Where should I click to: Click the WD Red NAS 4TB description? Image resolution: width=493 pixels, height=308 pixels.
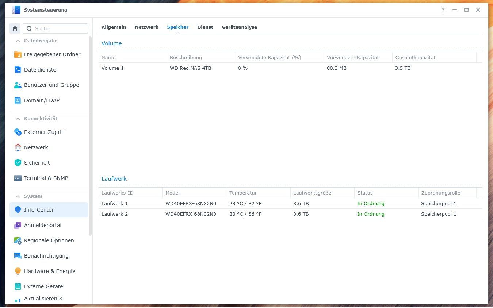click(191, 68)
